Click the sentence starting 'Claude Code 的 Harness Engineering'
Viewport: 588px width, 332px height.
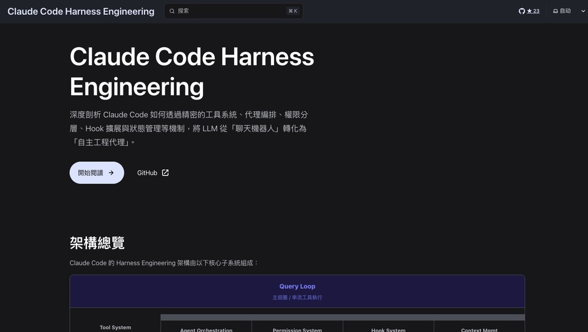(164, 263)
